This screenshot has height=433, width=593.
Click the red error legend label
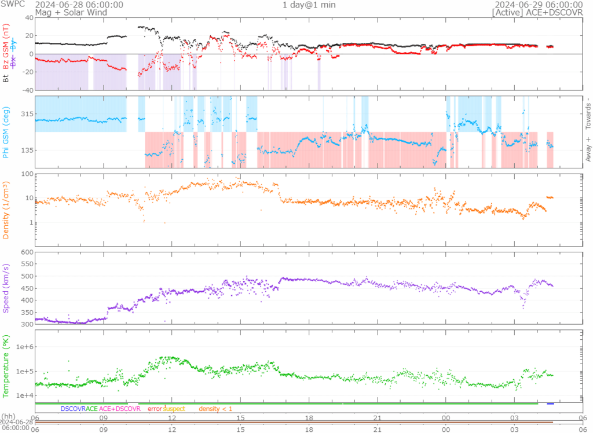click(155, 409)
